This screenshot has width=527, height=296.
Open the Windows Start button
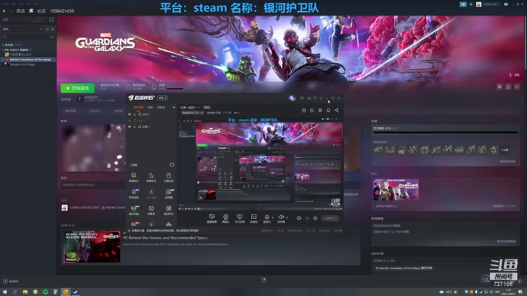click(x=5, y=292)
